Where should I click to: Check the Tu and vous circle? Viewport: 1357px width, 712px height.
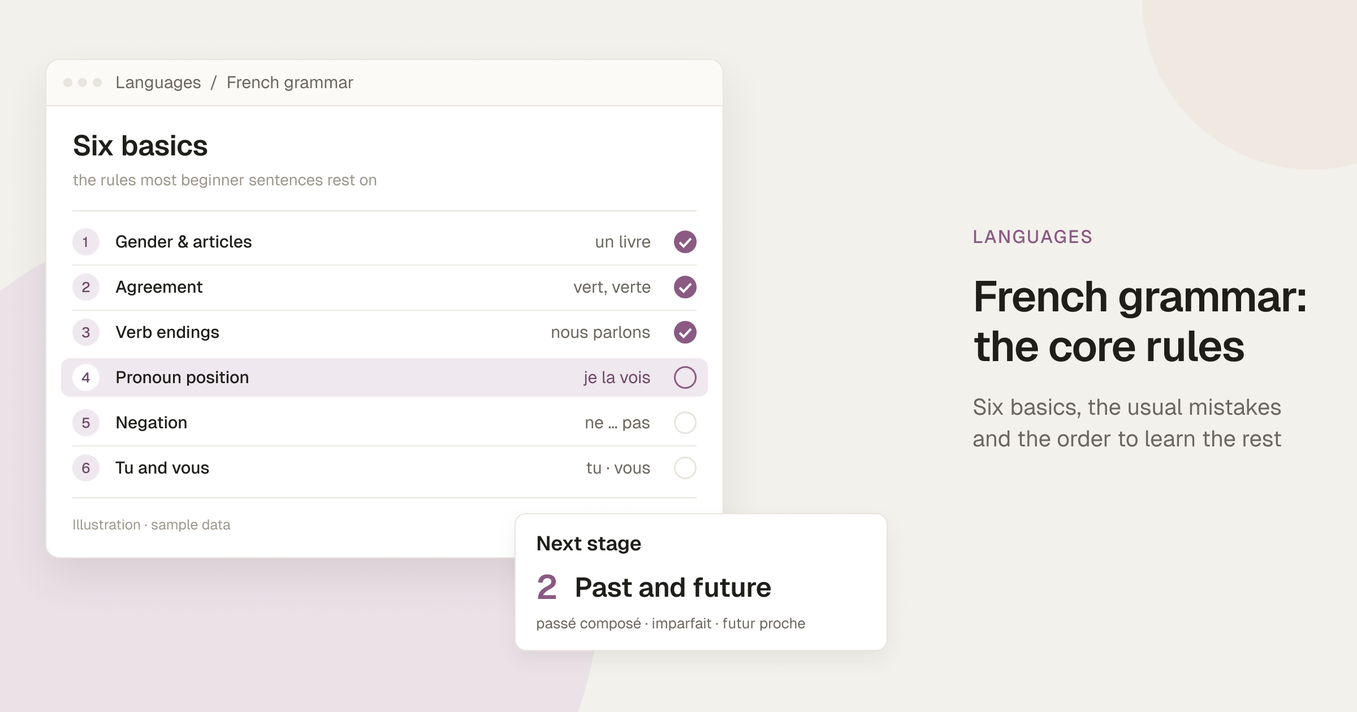pos(685,468)
